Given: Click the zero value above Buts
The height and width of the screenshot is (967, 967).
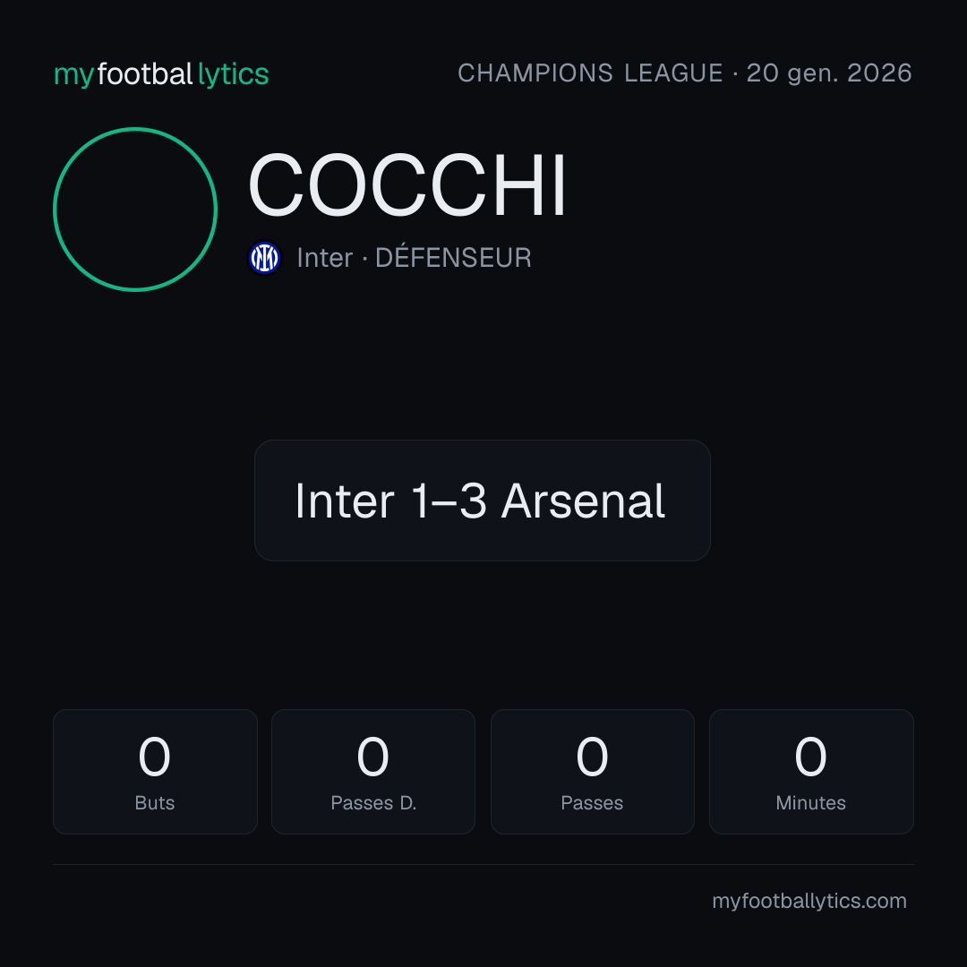Looking at the screenshot, I should click(154, 757).
